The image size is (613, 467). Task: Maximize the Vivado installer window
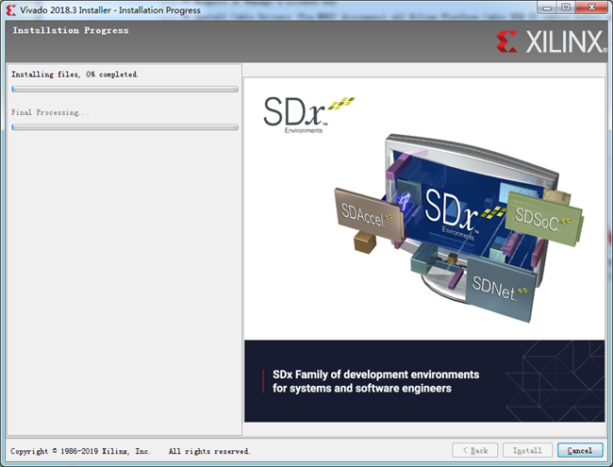click(x=565, y=8)
